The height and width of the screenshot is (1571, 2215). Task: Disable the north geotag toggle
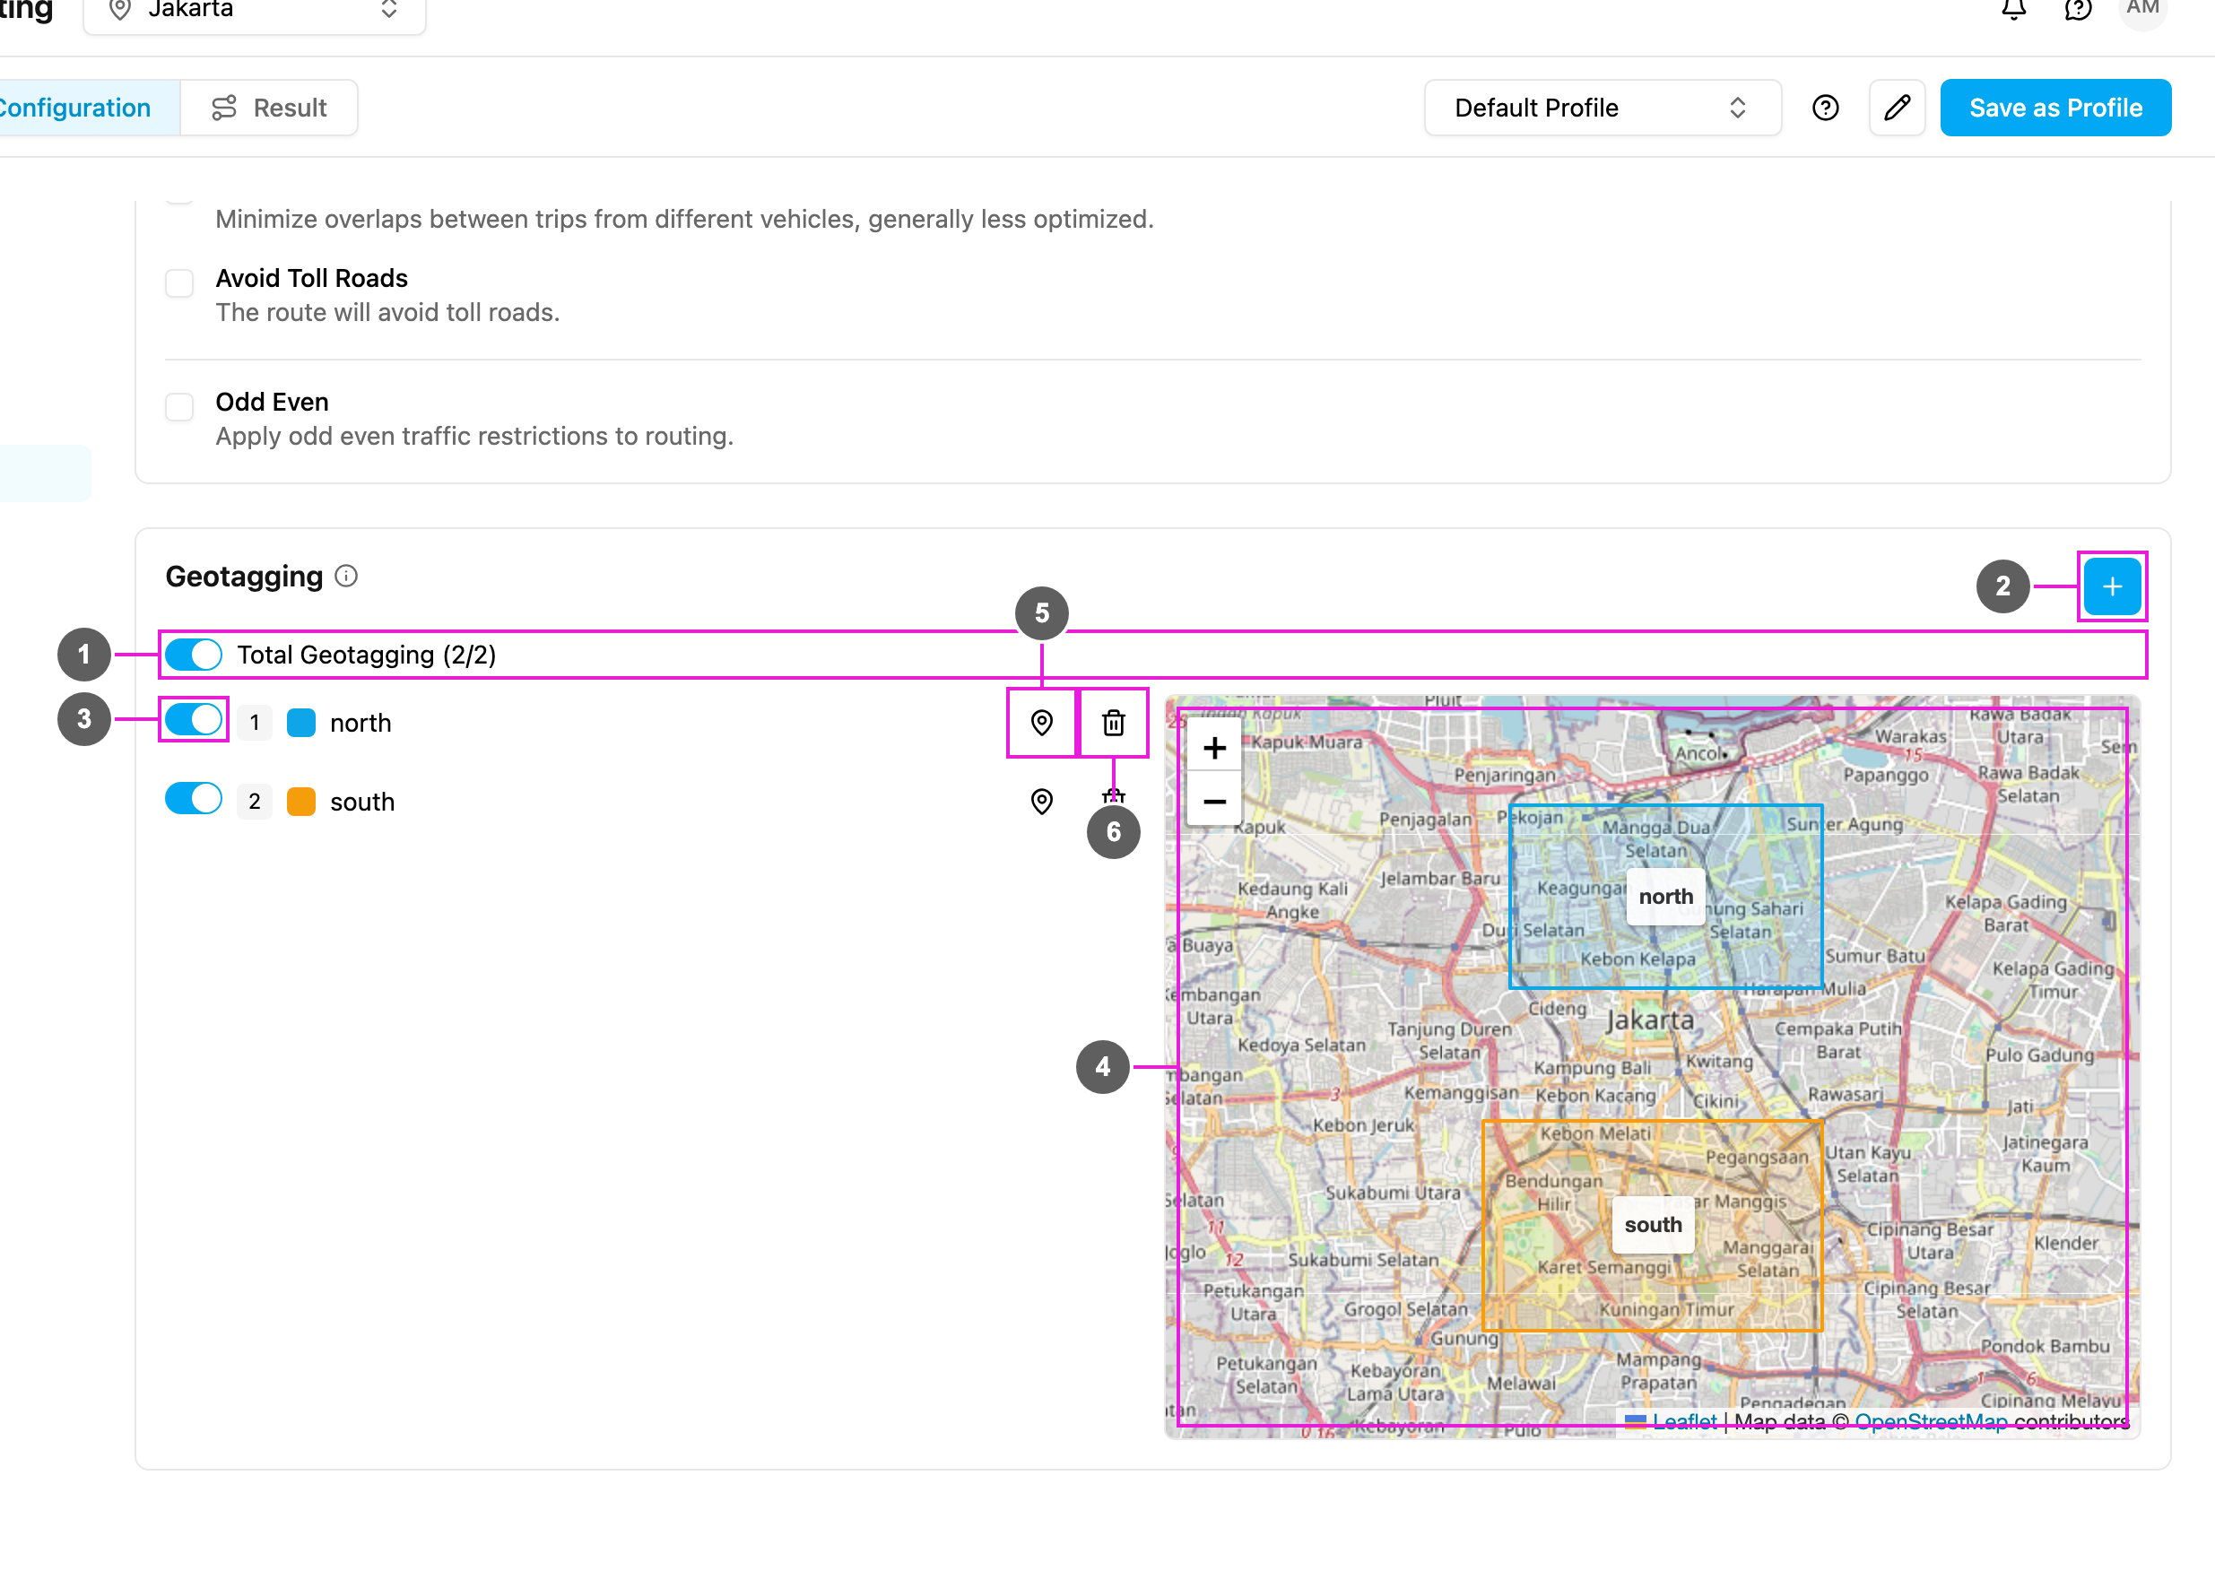pos(194,720)
